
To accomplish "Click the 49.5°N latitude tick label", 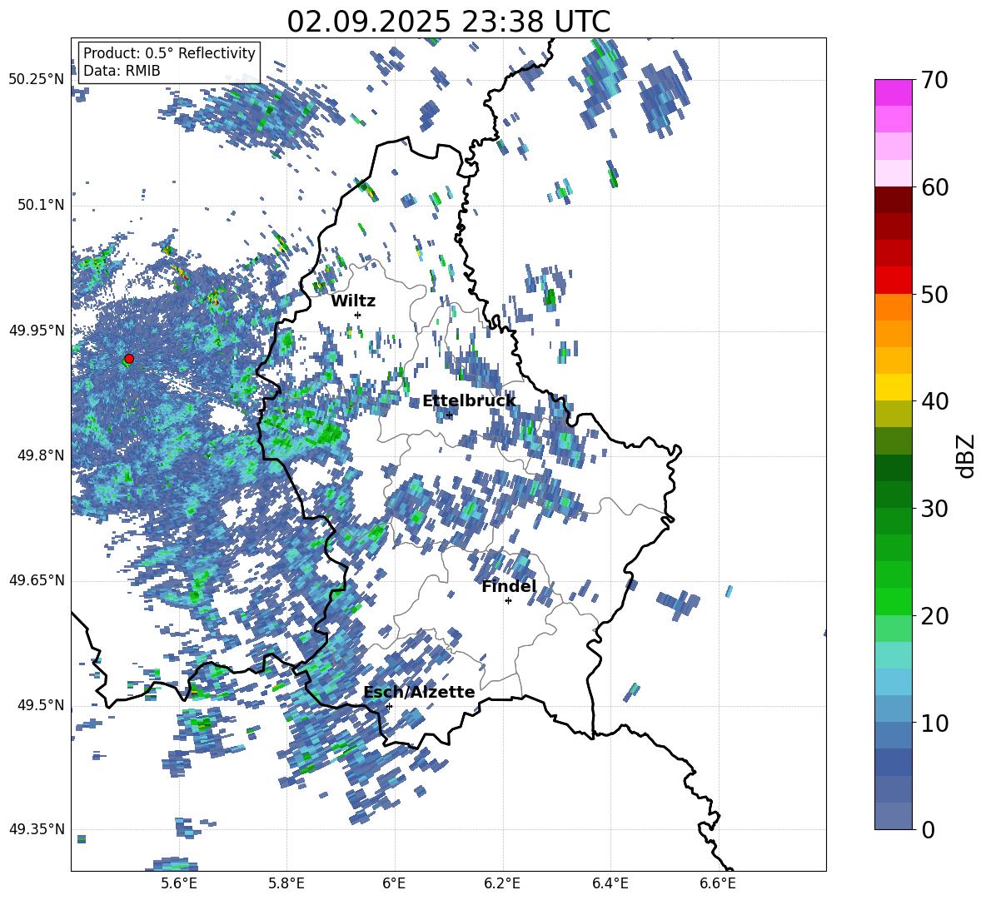I will (x=40, y=705).
